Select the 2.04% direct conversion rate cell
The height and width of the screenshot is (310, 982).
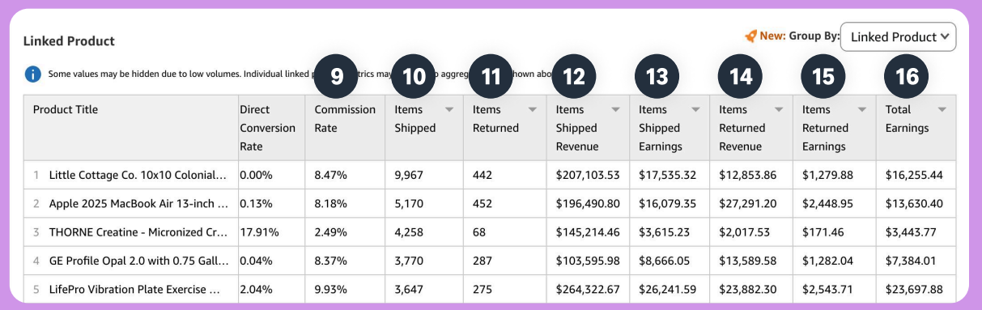[x=271, y=289]
